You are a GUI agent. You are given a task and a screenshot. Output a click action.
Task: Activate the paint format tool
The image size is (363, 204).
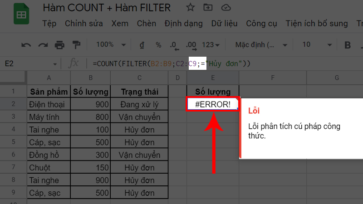tap(76, 45)
